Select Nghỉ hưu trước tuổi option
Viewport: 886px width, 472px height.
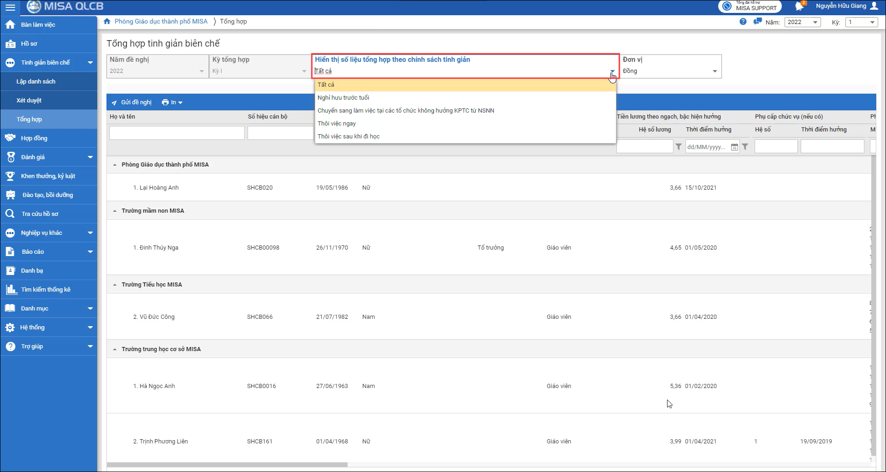(343, 98)
